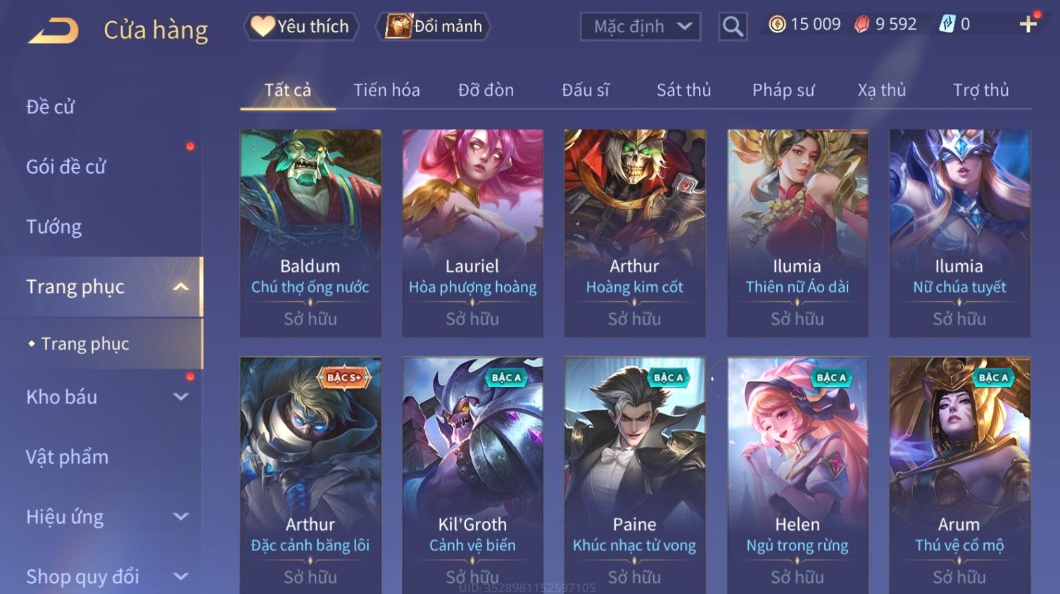Switch to the Sát thủ tab

pyautogui.click(x=683, y=90)
